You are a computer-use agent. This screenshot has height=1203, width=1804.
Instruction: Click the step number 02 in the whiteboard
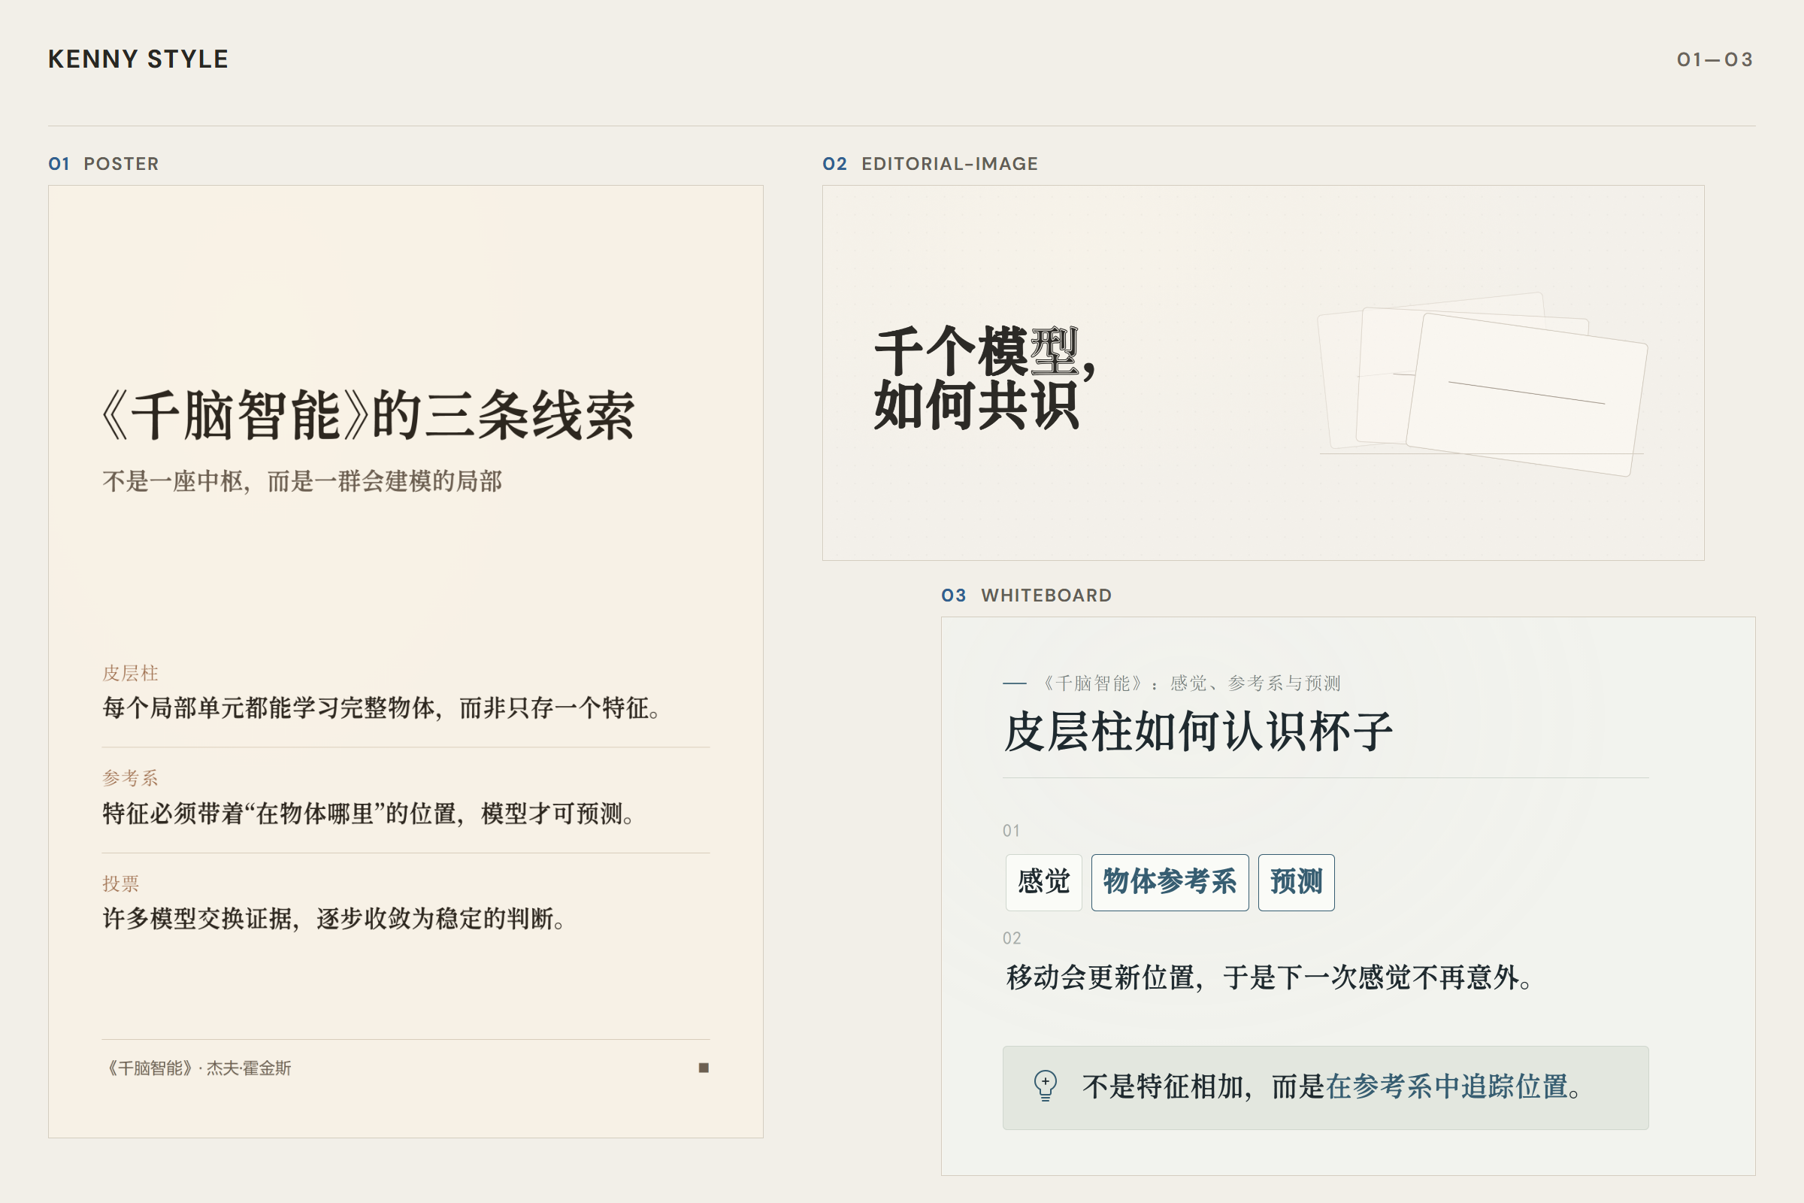tap(1012, 938)
